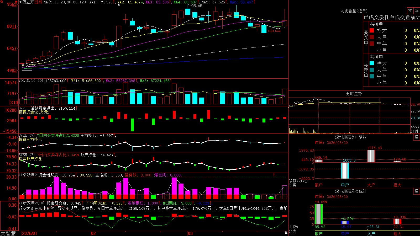This screenshot has width=420, height=236.
Task: Click teal 大单 sell order swatch
Action: [x=372, y=70]
